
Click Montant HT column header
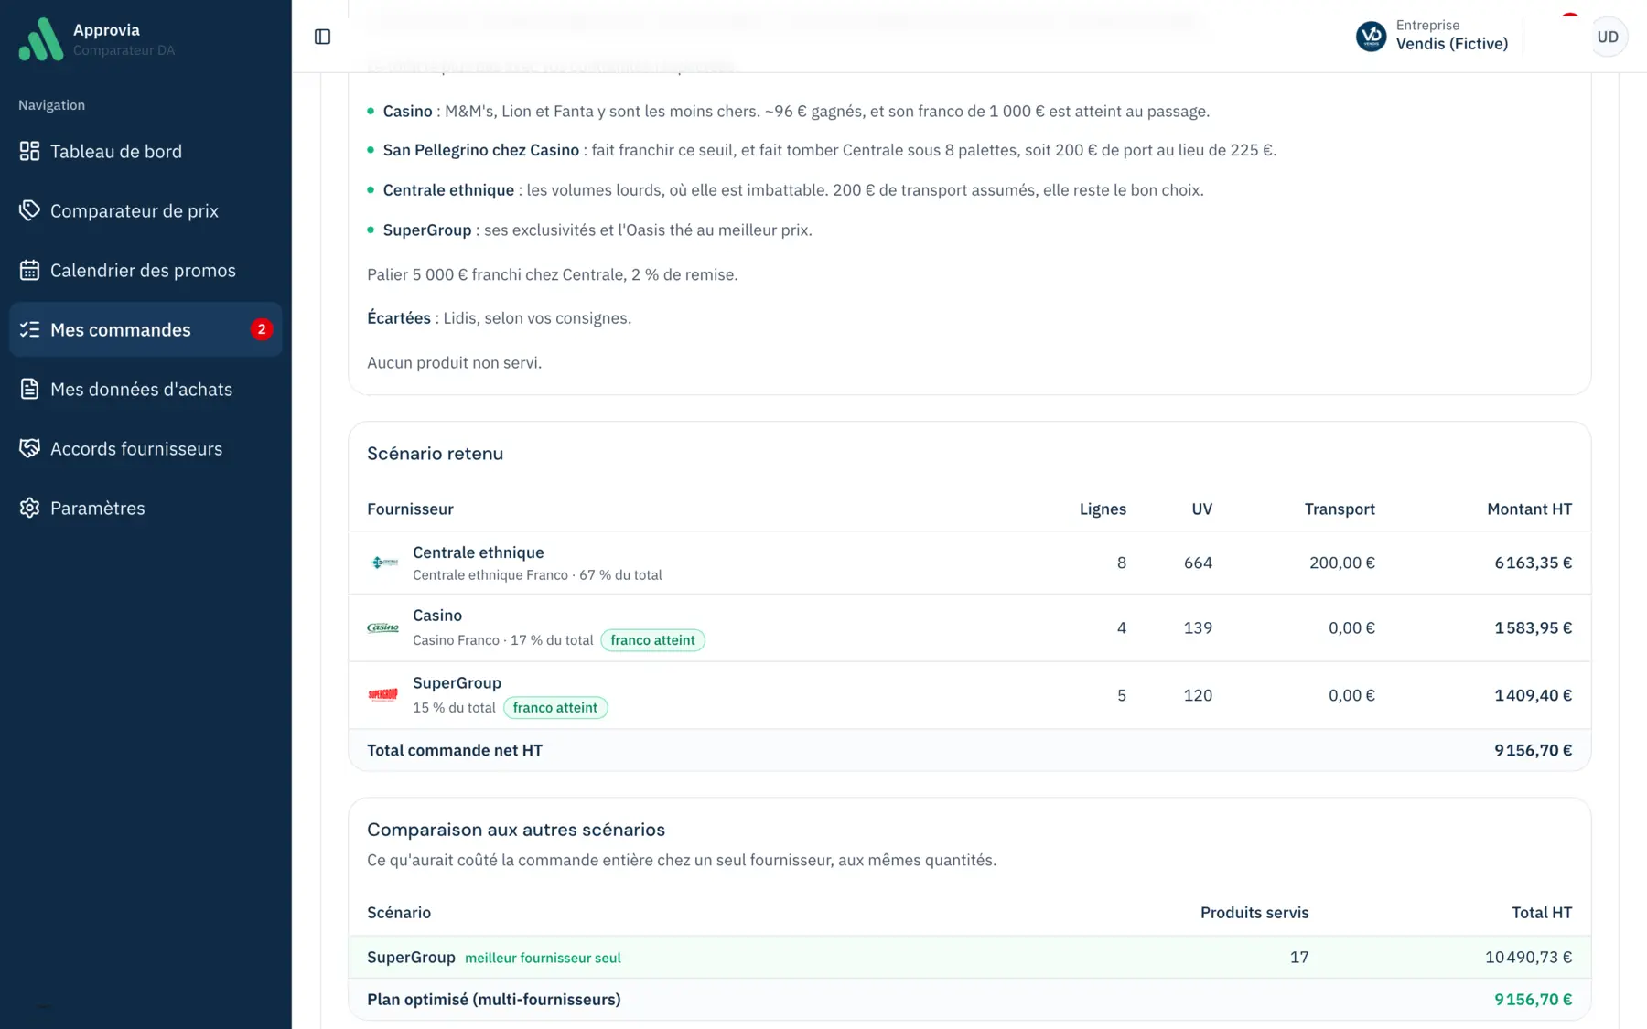[x=1529, y=509]
